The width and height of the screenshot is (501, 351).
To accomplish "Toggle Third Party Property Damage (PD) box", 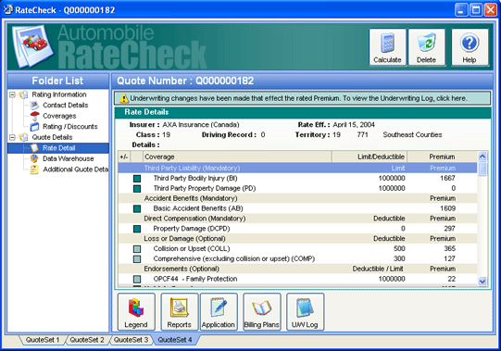I will pos(137,189).
